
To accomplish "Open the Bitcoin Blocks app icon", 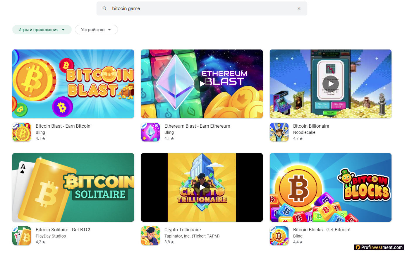I will pyautogui.click(x=279, y=236).
